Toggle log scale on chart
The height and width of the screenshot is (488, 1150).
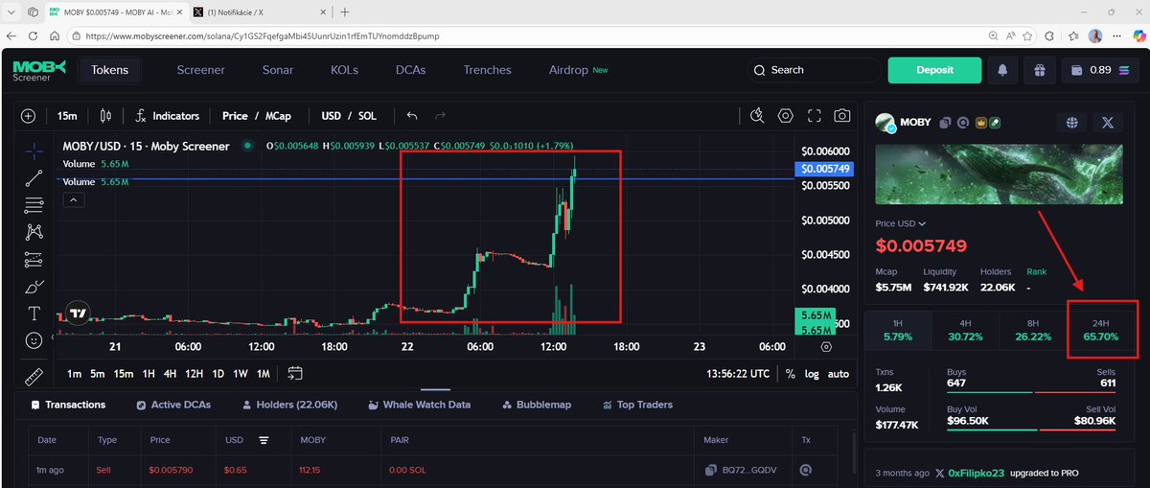coord(812,374)
